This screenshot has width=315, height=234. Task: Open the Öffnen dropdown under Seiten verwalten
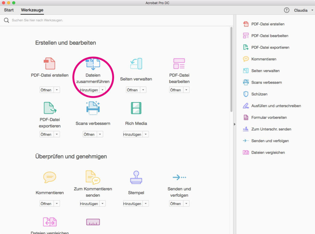coord(143,89)
